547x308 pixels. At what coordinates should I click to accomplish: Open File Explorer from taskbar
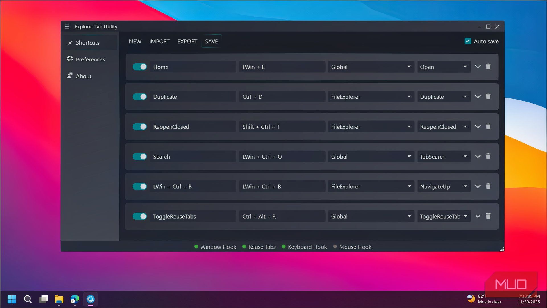point(59,299)
